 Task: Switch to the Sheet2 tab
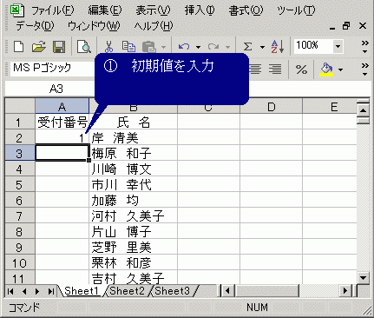[x=127, y=291]
